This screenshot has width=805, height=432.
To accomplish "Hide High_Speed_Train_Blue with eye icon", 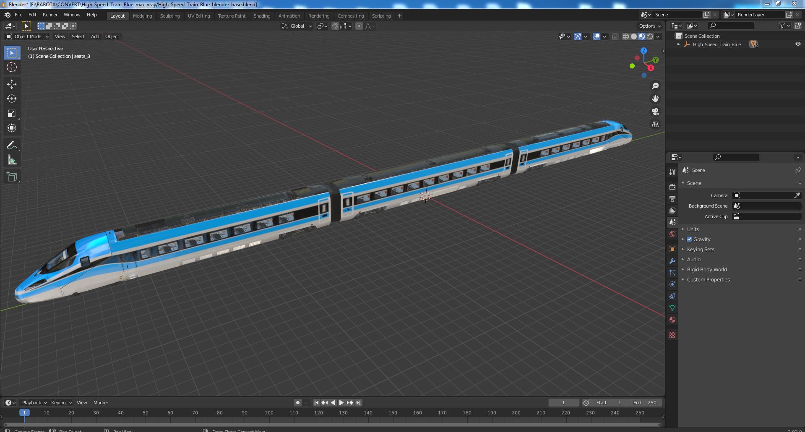I will (798, 44).
